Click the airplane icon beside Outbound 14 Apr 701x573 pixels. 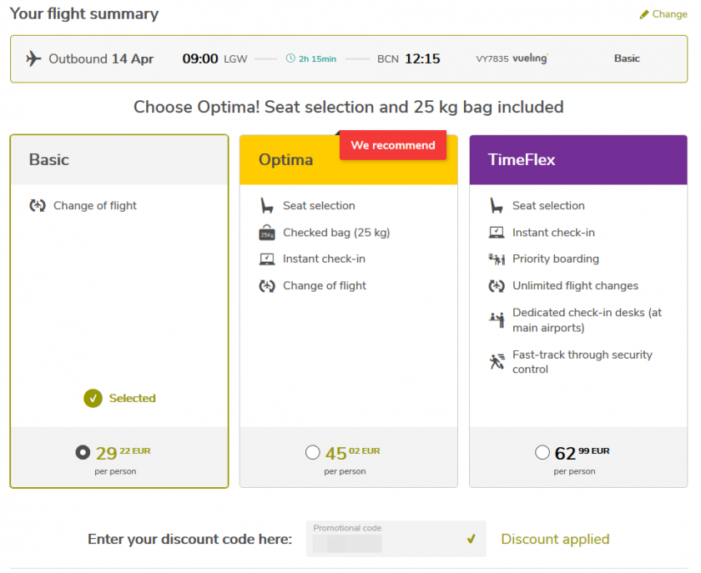point(33,58)
